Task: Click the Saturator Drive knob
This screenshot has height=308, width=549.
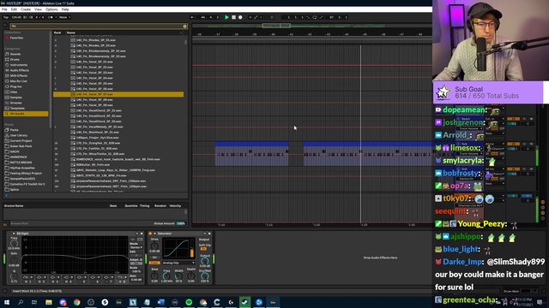Action: click(154, 246)
